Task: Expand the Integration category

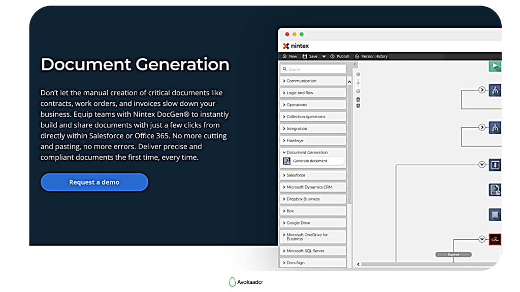Action: click(x=313, y=128)
